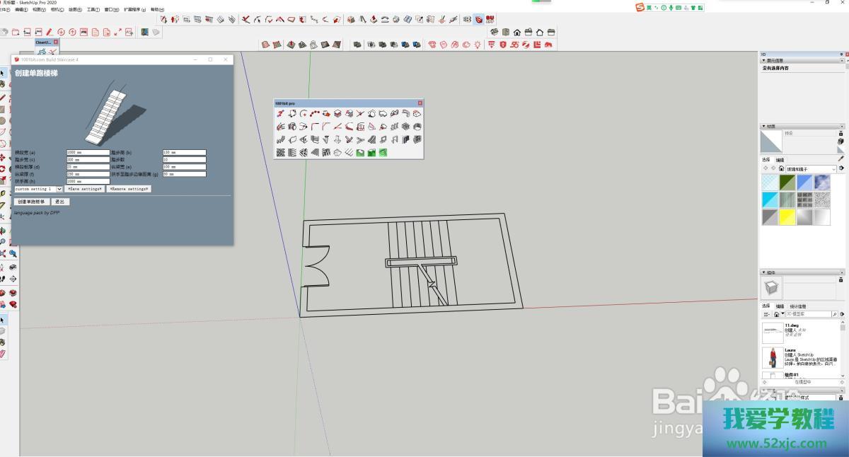The width and height of the screenshot is (849, 457).
Task: Click the lightbulb icon in red toolbar
Action: point(478,45)
